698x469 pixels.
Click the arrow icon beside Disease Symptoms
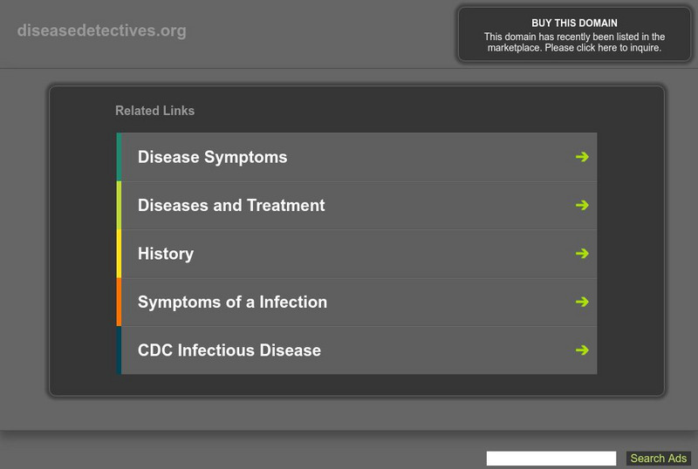pos(582,157)
